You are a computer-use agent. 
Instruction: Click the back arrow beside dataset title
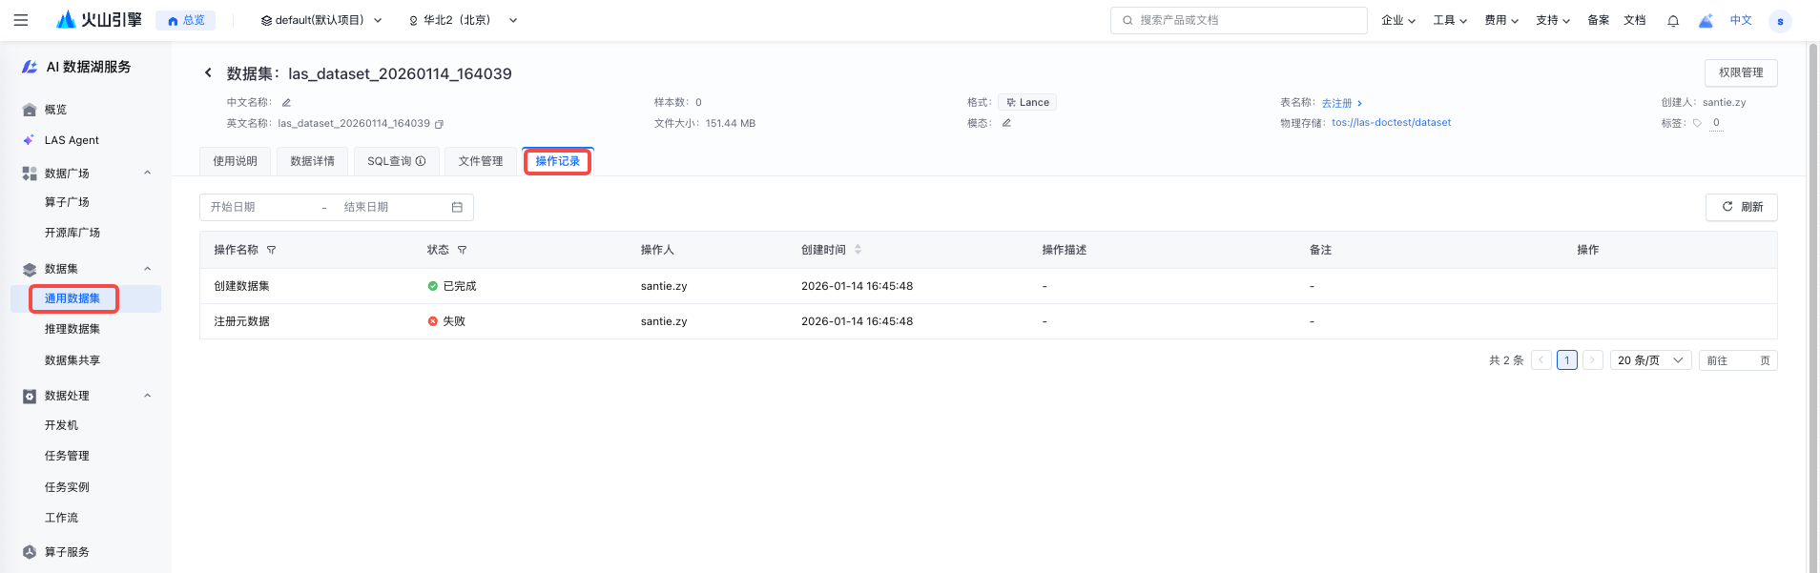tap(208, 72)
